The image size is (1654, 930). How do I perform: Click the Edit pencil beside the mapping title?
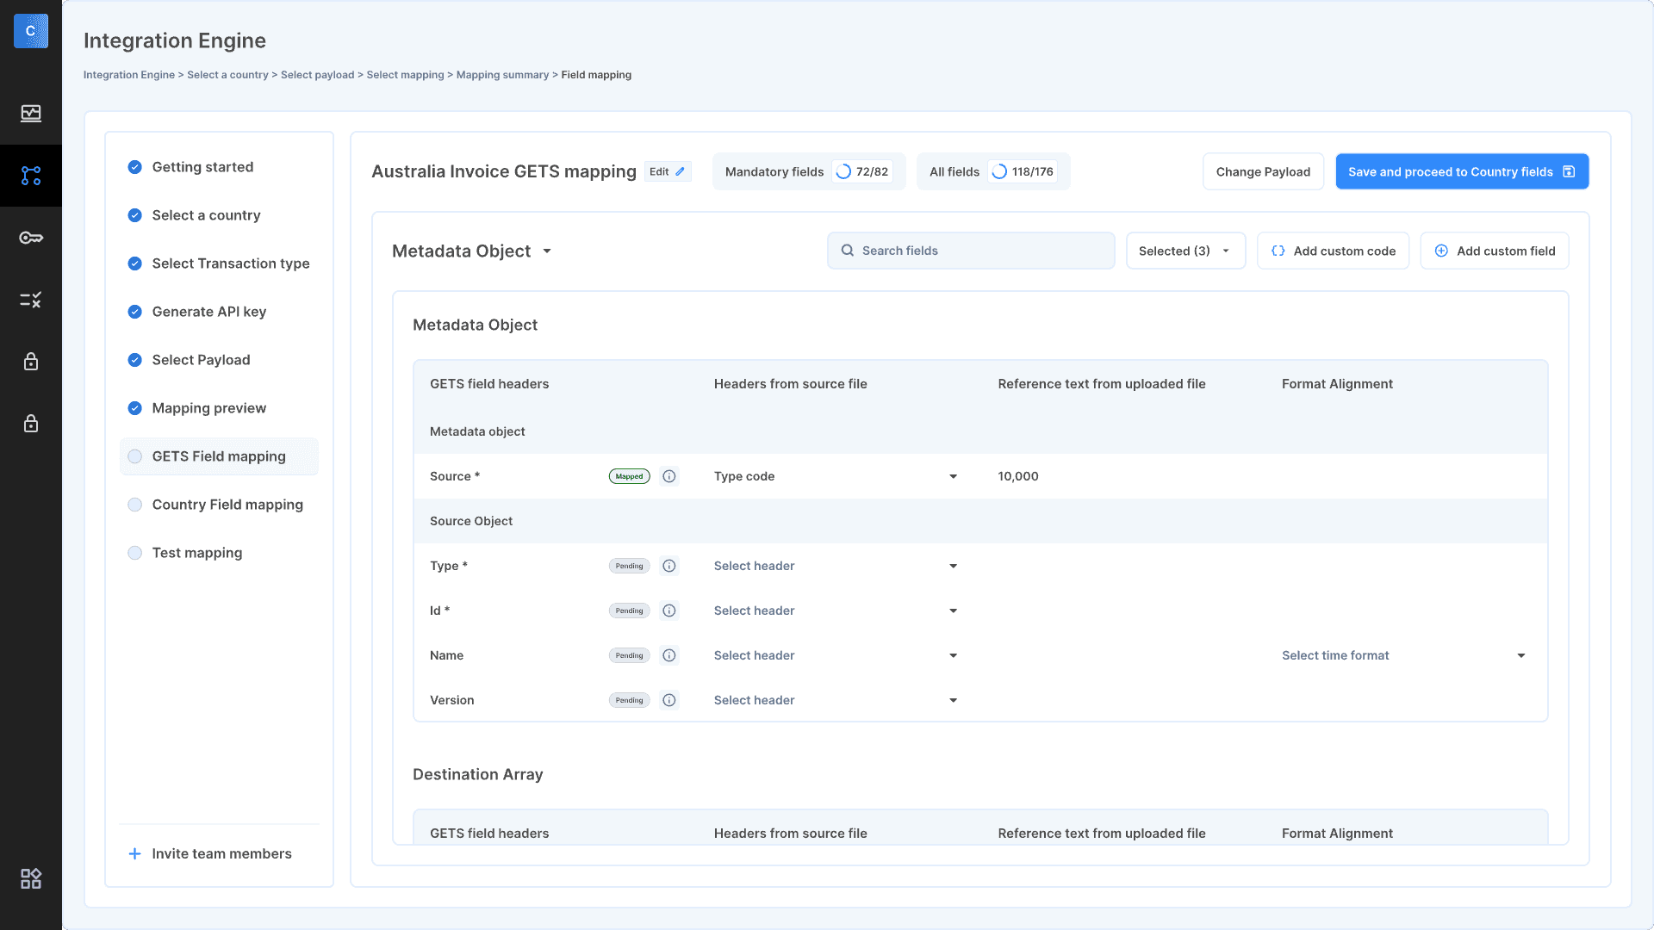[668, 171]
